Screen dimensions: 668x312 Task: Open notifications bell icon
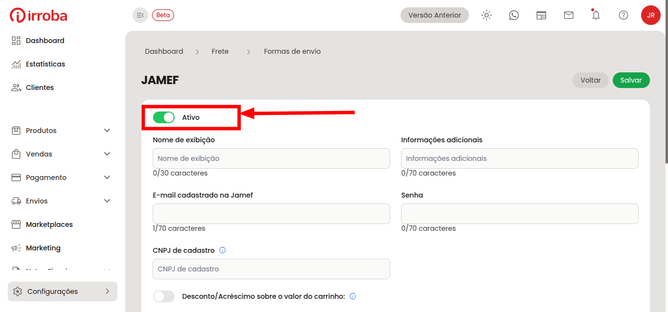(596, 15)
